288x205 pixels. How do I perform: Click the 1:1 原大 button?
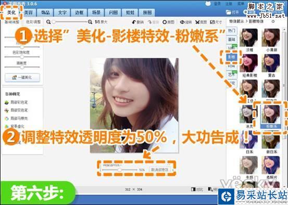click(x=101, y=22)
